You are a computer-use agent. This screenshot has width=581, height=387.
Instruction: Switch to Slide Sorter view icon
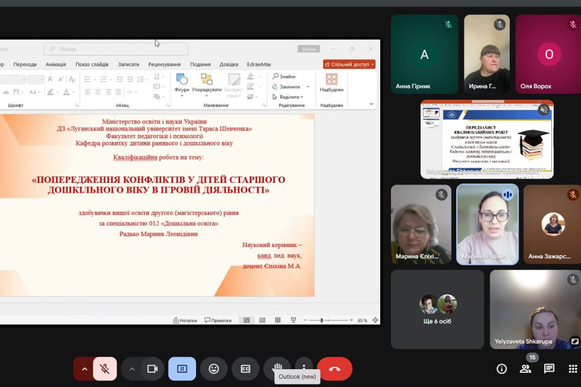(262, 321)
